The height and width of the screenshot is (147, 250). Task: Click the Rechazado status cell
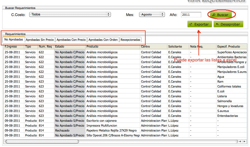coord(70,130)
